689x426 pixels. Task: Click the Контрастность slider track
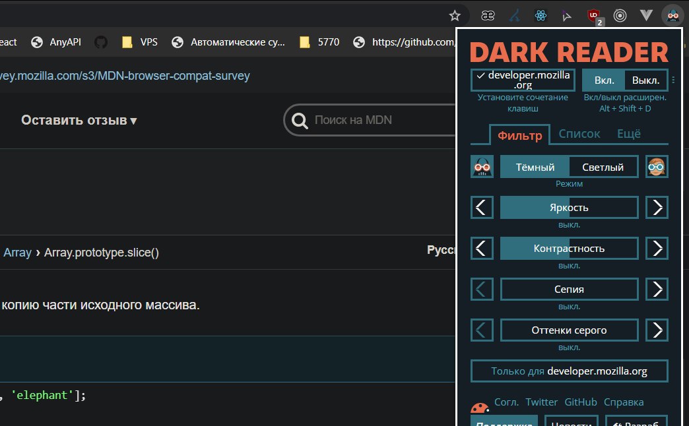pyautogui.click(x=569, y=248)
